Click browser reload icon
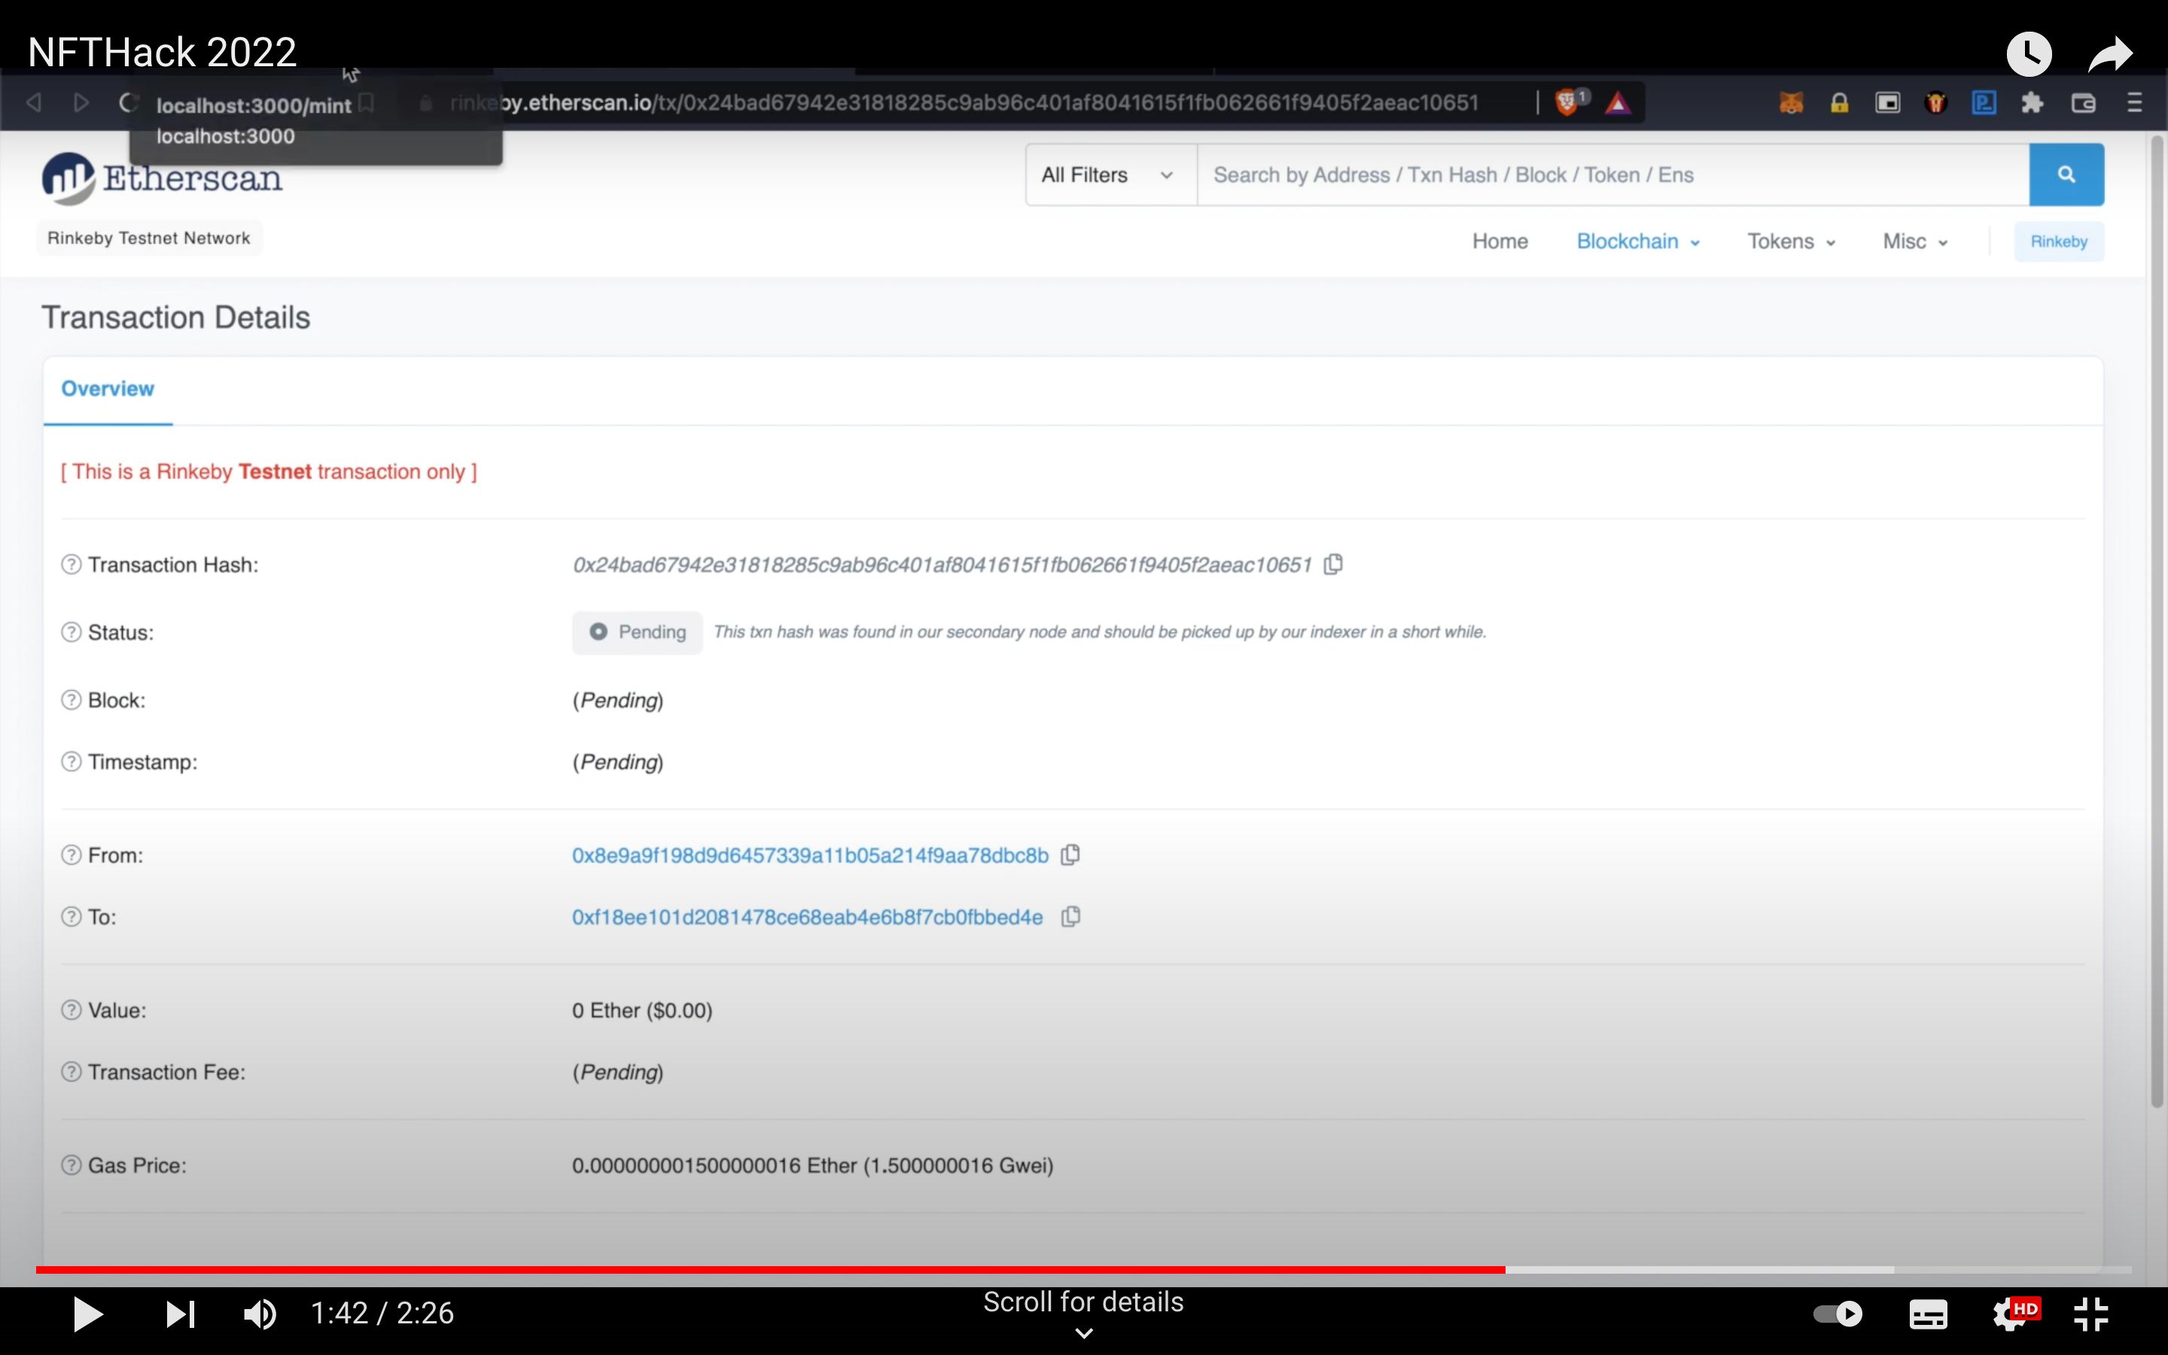 (x=128, y=102)
